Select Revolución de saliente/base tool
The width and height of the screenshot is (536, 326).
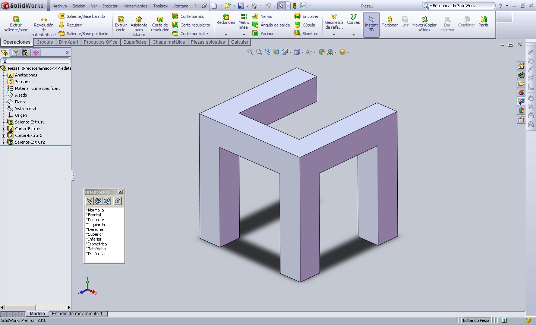[x=44, y=26]
